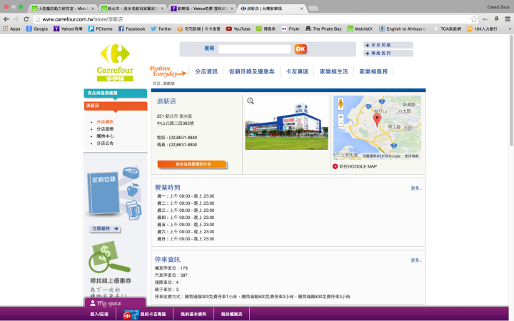This screenshot has height=321, width=514.
Task: Click the Amazon extension icon
Action: tap(497, 19)
